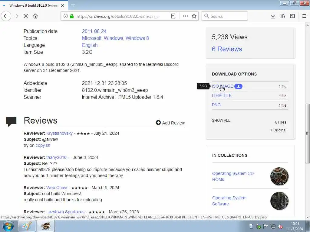310x232 pixels.
Task: Open the Paint taskbar icon
Action: pos(27,226)
